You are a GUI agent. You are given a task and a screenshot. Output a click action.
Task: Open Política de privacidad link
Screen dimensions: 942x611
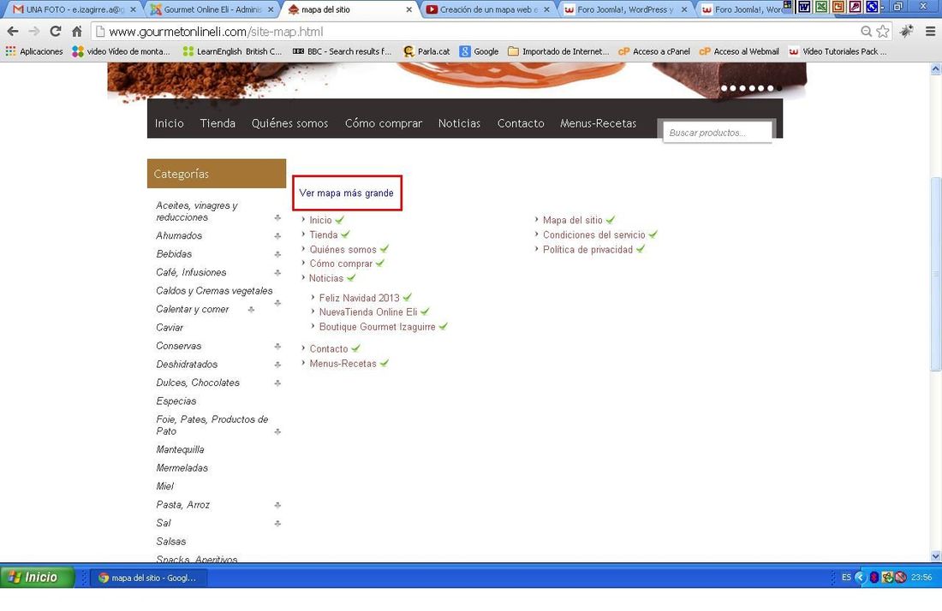[587, 250]
